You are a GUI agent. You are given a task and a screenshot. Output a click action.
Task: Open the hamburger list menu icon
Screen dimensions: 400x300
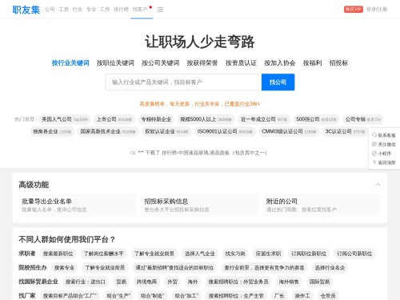[160, 10]
